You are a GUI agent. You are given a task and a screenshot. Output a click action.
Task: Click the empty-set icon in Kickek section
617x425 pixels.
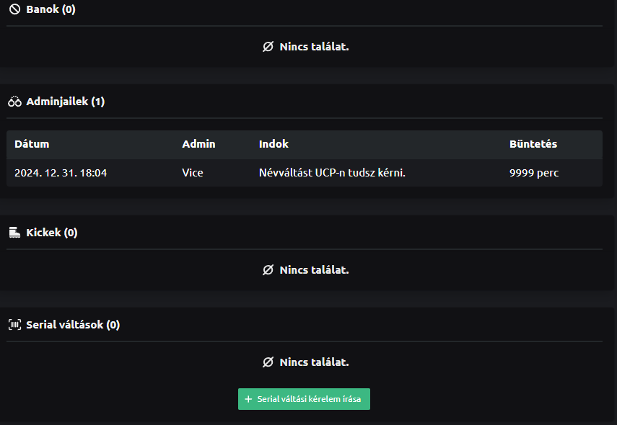[x=268, y=270]
